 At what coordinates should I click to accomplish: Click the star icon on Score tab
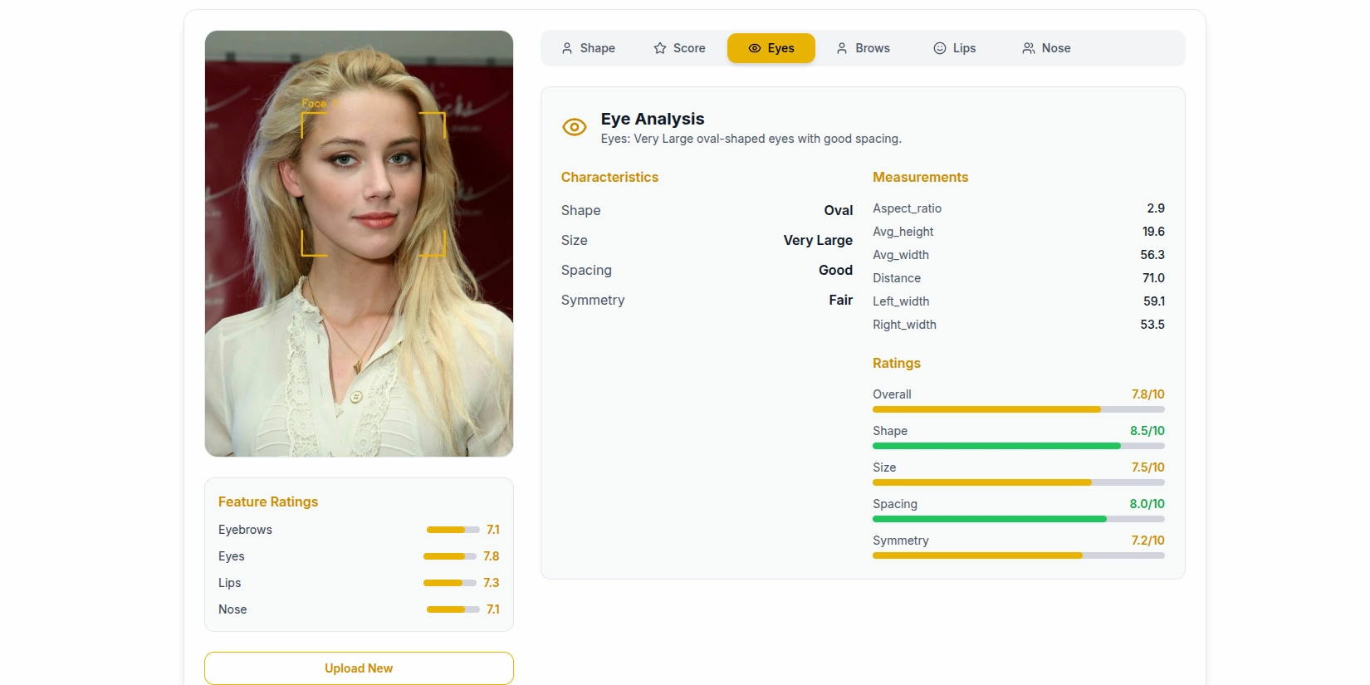tap(660, 48)
